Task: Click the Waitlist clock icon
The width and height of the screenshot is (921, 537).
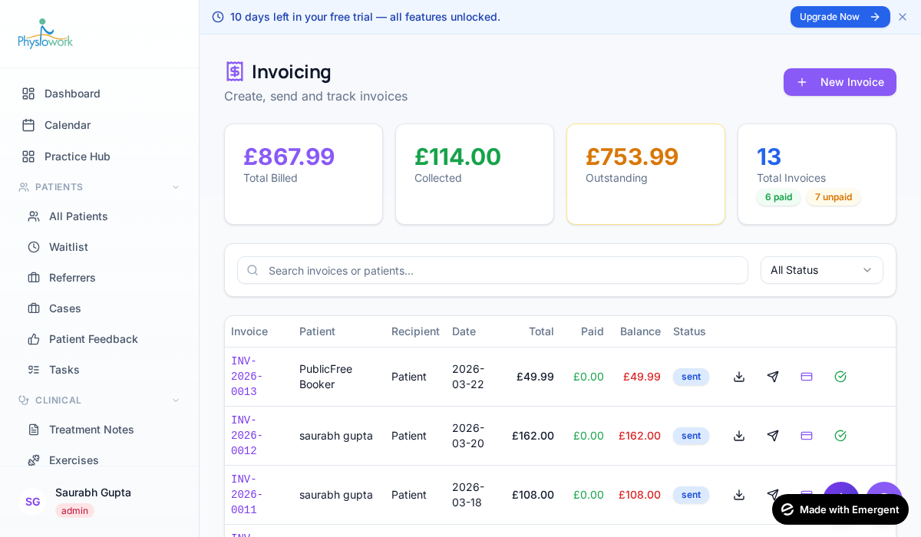Action: coord(34,247)
